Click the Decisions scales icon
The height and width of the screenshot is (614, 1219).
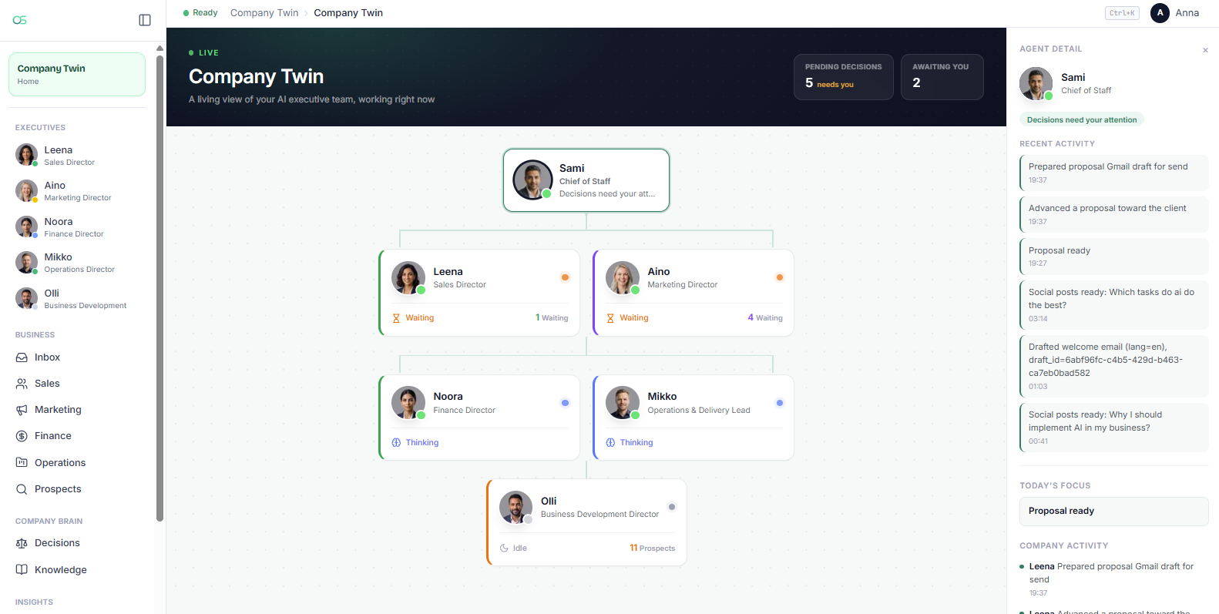point(22,543)
